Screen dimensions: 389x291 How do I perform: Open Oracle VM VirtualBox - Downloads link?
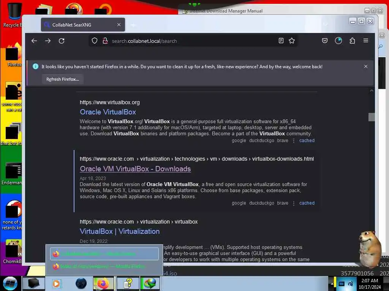(x=135, y=169)
